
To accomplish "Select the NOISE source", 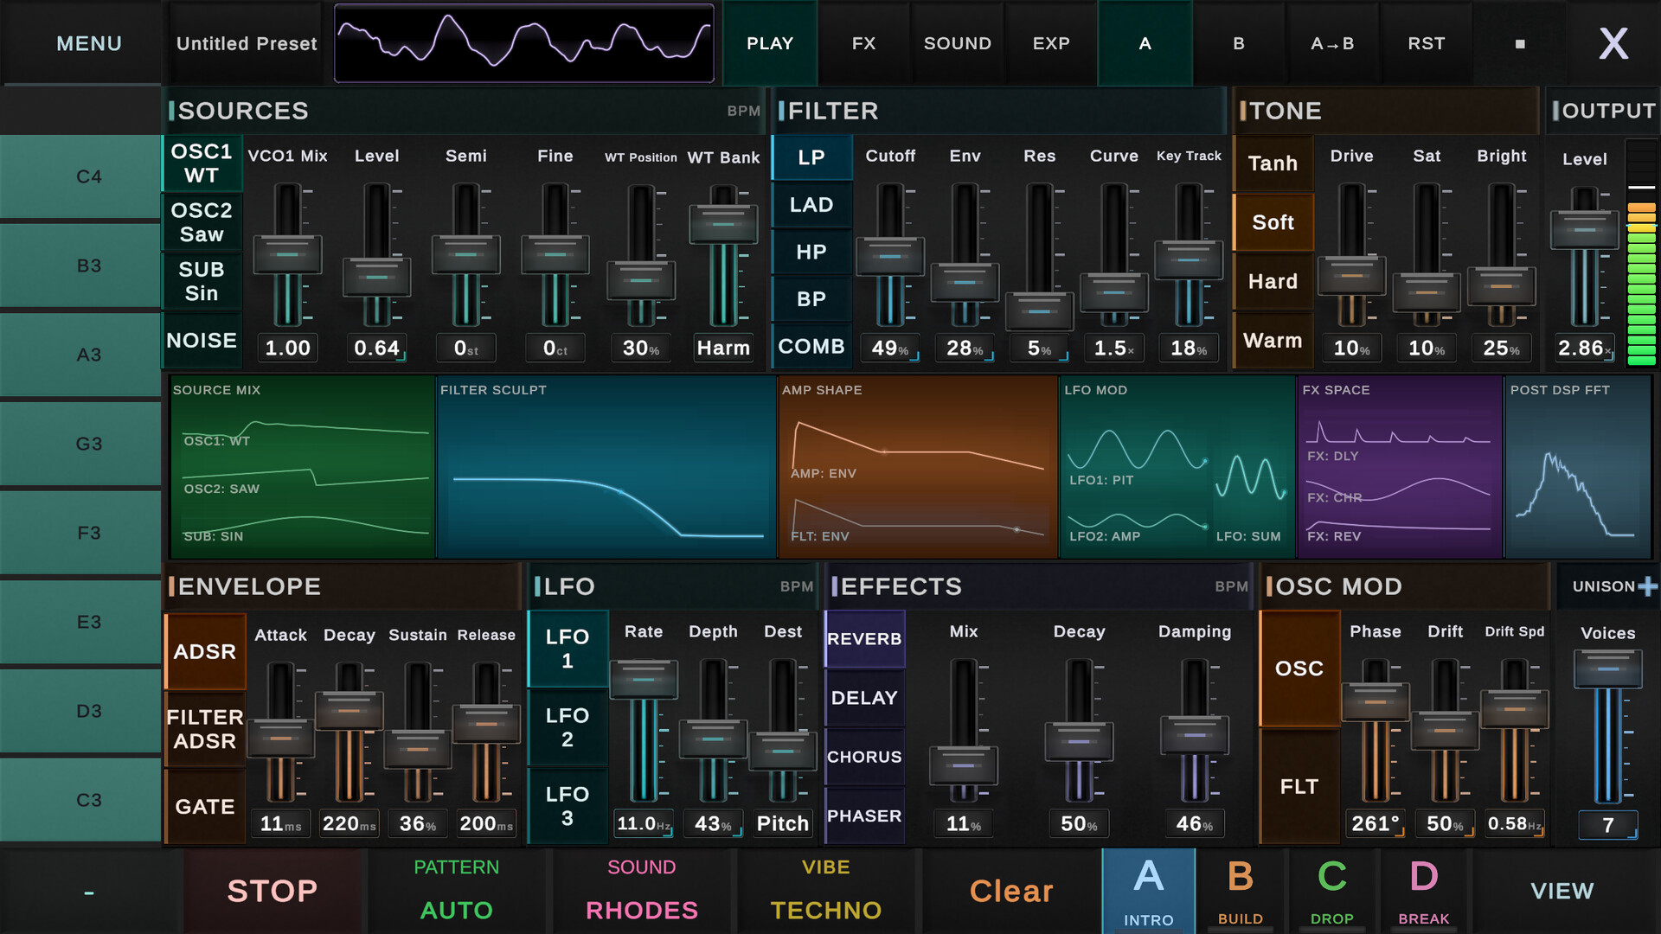I will tap(202, 341).
